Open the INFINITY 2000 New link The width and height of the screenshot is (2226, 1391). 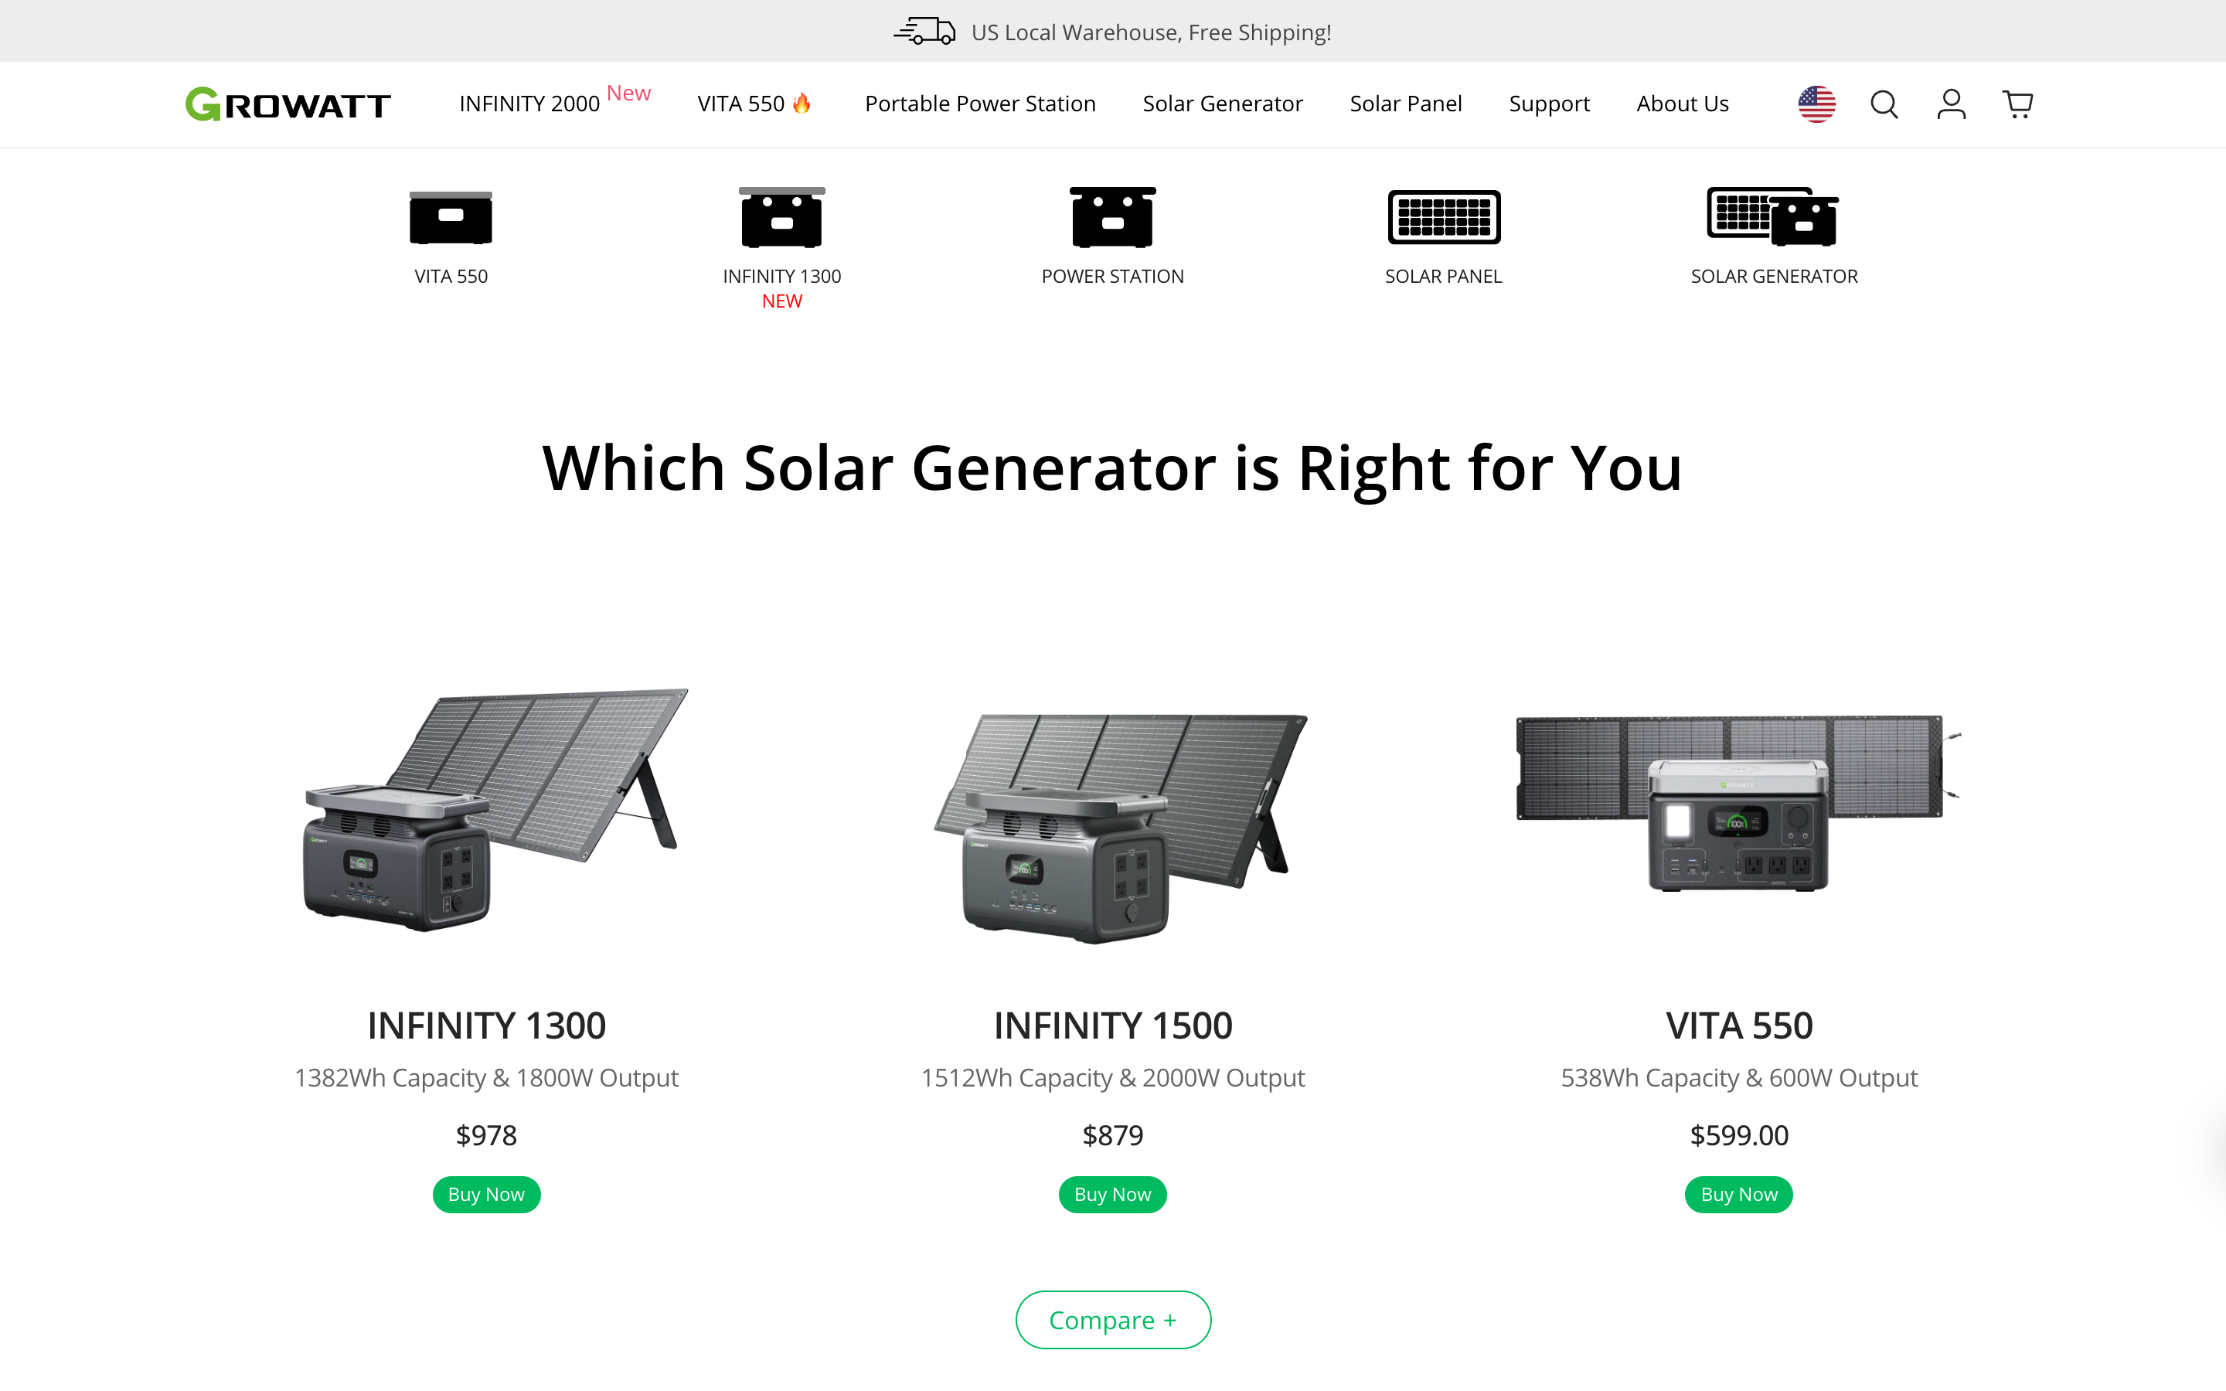point(529,104)
